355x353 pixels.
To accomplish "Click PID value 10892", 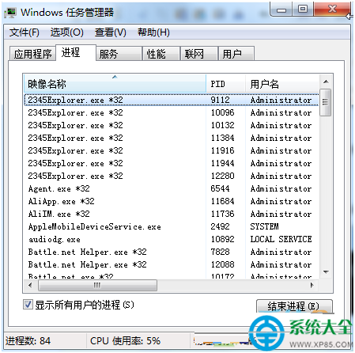I will (222, 239).
